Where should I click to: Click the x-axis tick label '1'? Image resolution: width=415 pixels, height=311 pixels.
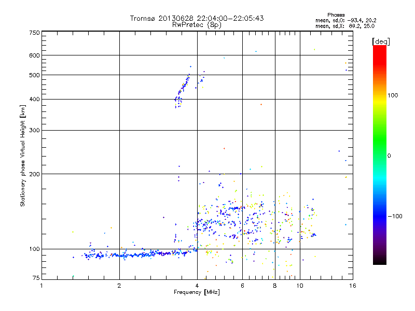pos(41,286)
